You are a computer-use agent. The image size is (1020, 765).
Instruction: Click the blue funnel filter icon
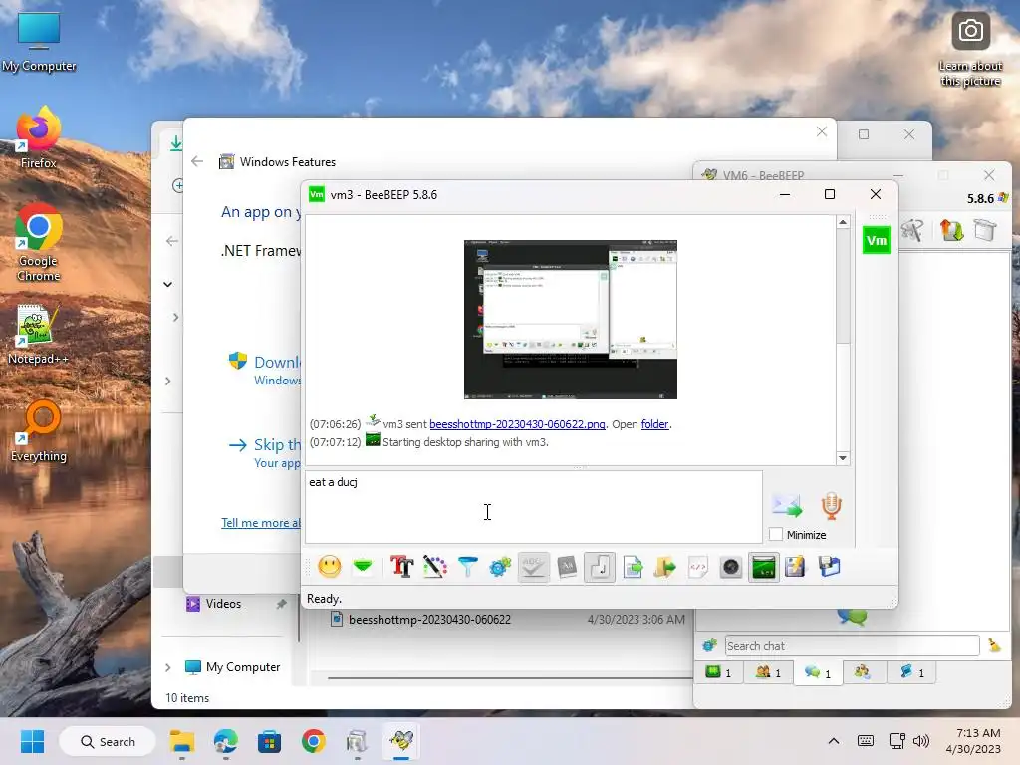point(468,567)
